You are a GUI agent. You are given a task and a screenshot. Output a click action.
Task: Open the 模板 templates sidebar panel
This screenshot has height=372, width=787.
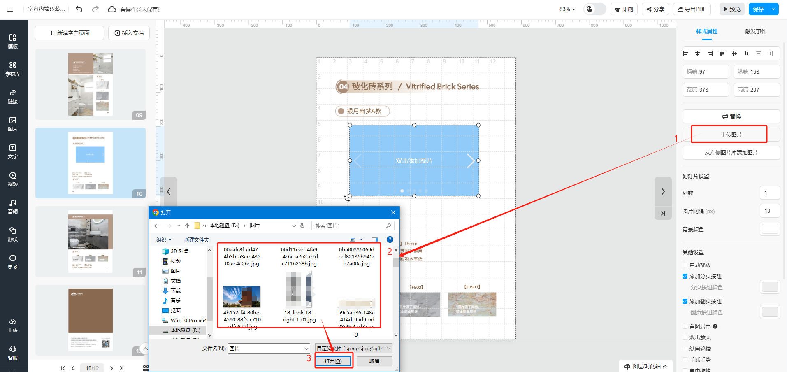point(13,41)
